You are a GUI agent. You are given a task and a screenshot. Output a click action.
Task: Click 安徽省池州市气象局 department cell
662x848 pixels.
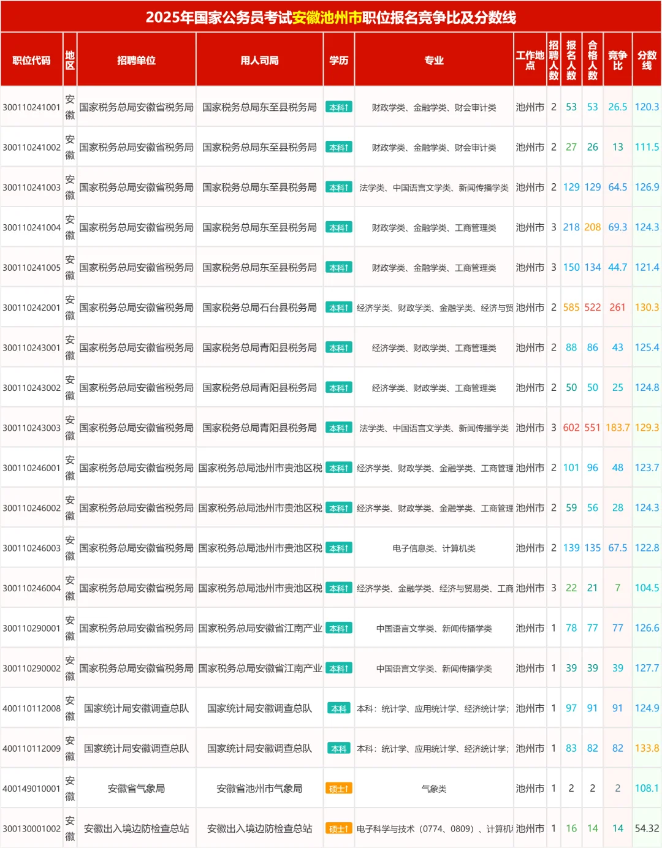tap(259, 789)
